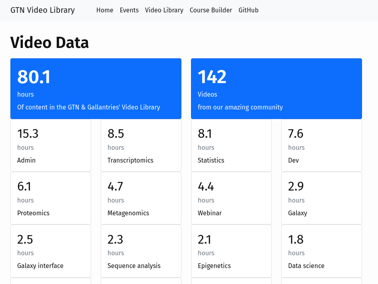Image resolution: width=378 pixels, height=284 pixels.
Task: Click 'from our amazing community' text
Action: (241, 107)
